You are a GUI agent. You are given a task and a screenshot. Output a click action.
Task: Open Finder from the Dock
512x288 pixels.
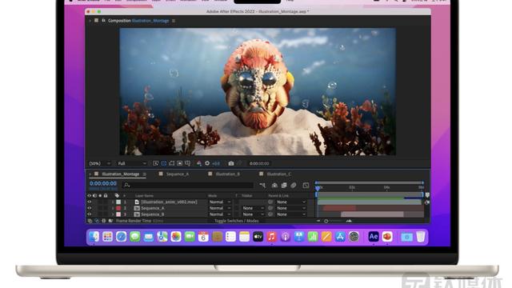coord(94,237)
